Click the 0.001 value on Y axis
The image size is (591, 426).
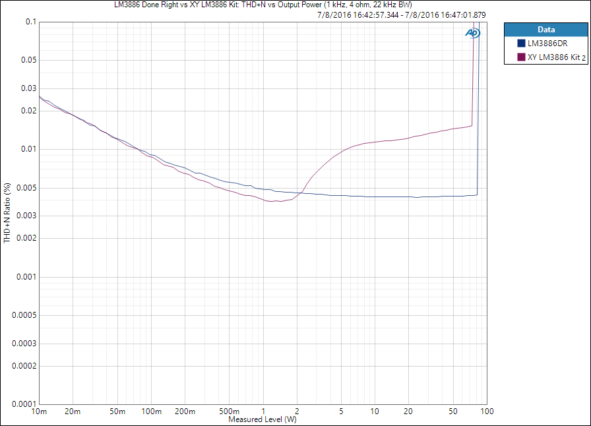(x=26, y=277)
